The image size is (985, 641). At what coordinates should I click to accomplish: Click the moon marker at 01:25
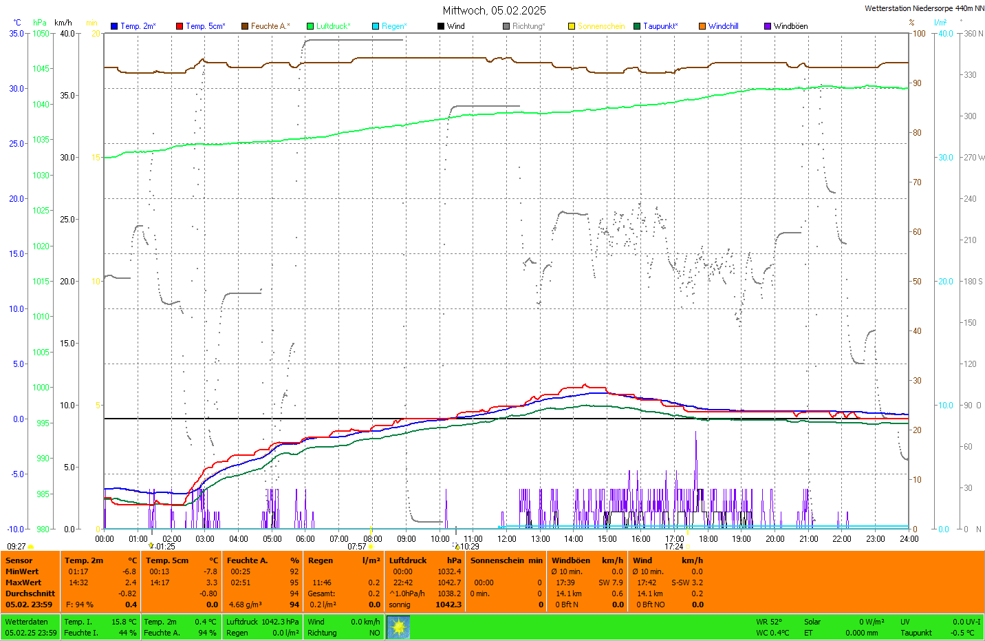coord(151,546)
